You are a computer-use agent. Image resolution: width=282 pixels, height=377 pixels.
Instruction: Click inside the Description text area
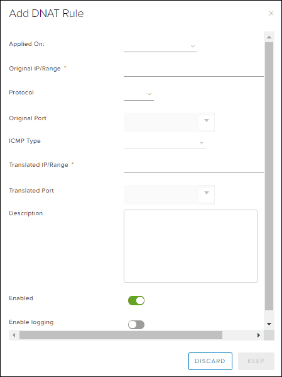190,246
